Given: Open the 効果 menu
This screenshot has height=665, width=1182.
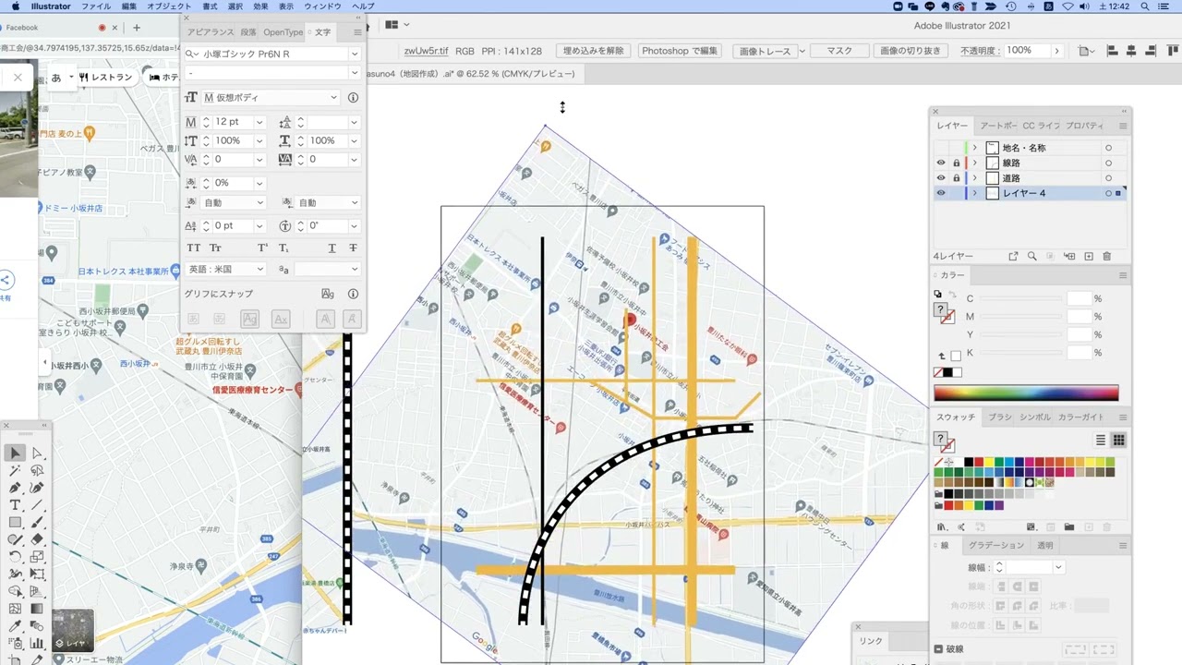Looking at the screenshot, I should pyautogui.click(x=260, y=6).
